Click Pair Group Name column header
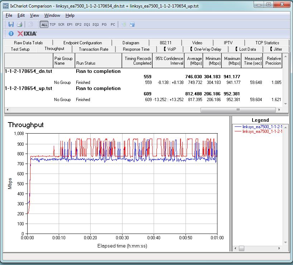 tap(64, 61)
